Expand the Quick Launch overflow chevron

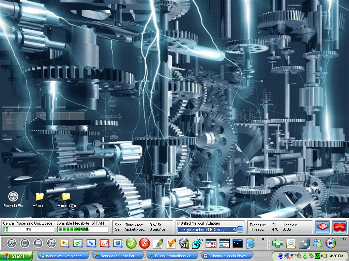pos(263,239)
